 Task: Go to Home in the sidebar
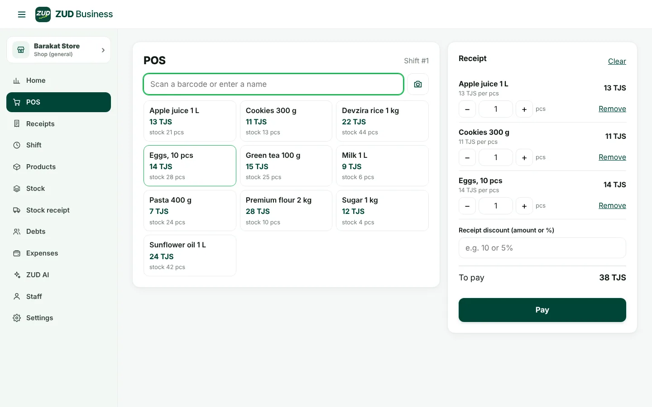tap(58, 80)
